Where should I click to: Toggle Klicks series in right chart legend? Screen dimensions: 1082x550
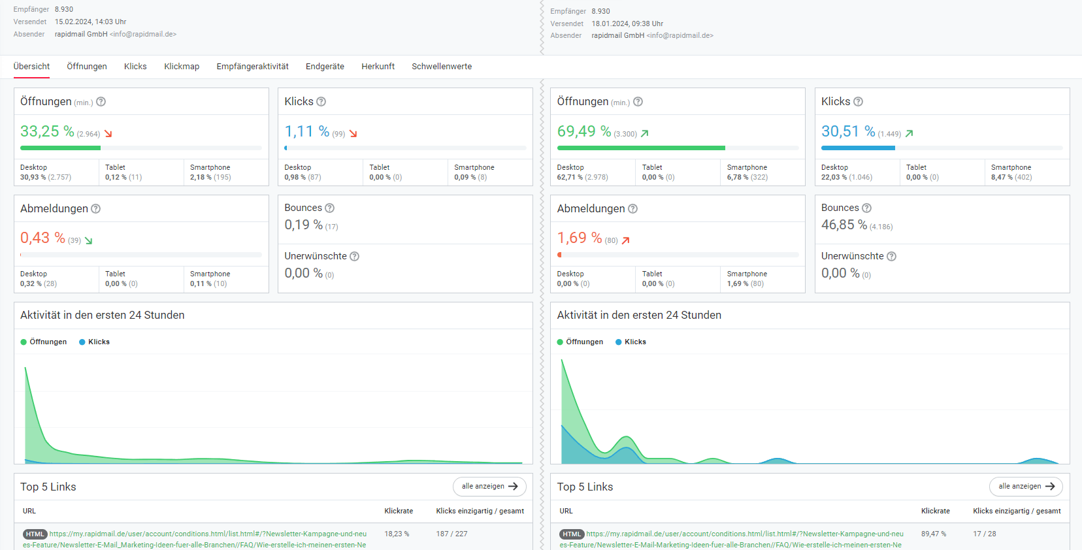pyautogui.click(x=631, y=342)
